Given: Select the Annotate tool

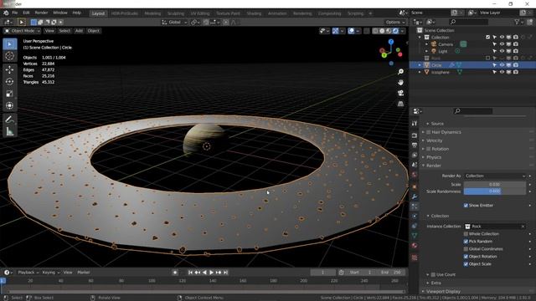Looking at the screenshot, I should point(9,120).
